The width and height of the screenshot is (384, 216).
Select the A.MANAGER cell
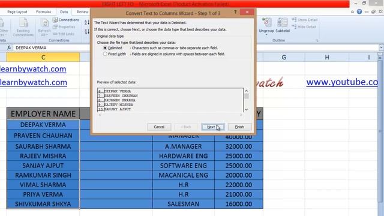pyautogui.click(x=184, y=146)
